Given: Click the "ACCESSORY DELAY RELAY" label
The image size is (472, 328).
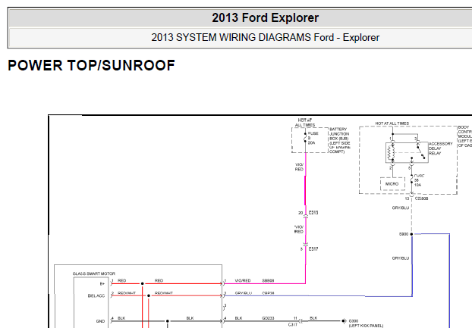Looking at the screenshot, I should pos(440,148).
